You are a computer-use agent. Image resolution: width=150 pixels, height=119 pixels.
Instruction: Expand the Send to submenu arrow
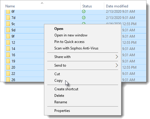click(x=117, y=65)
